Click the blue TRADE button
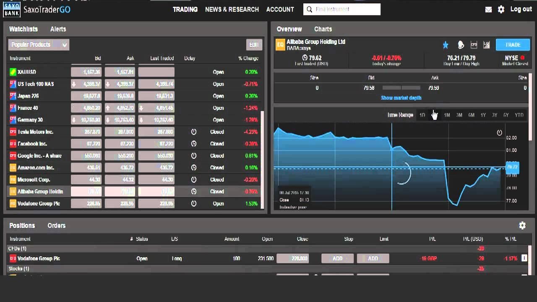The height and width of the screenshot is (302, 537). point(512,44)
